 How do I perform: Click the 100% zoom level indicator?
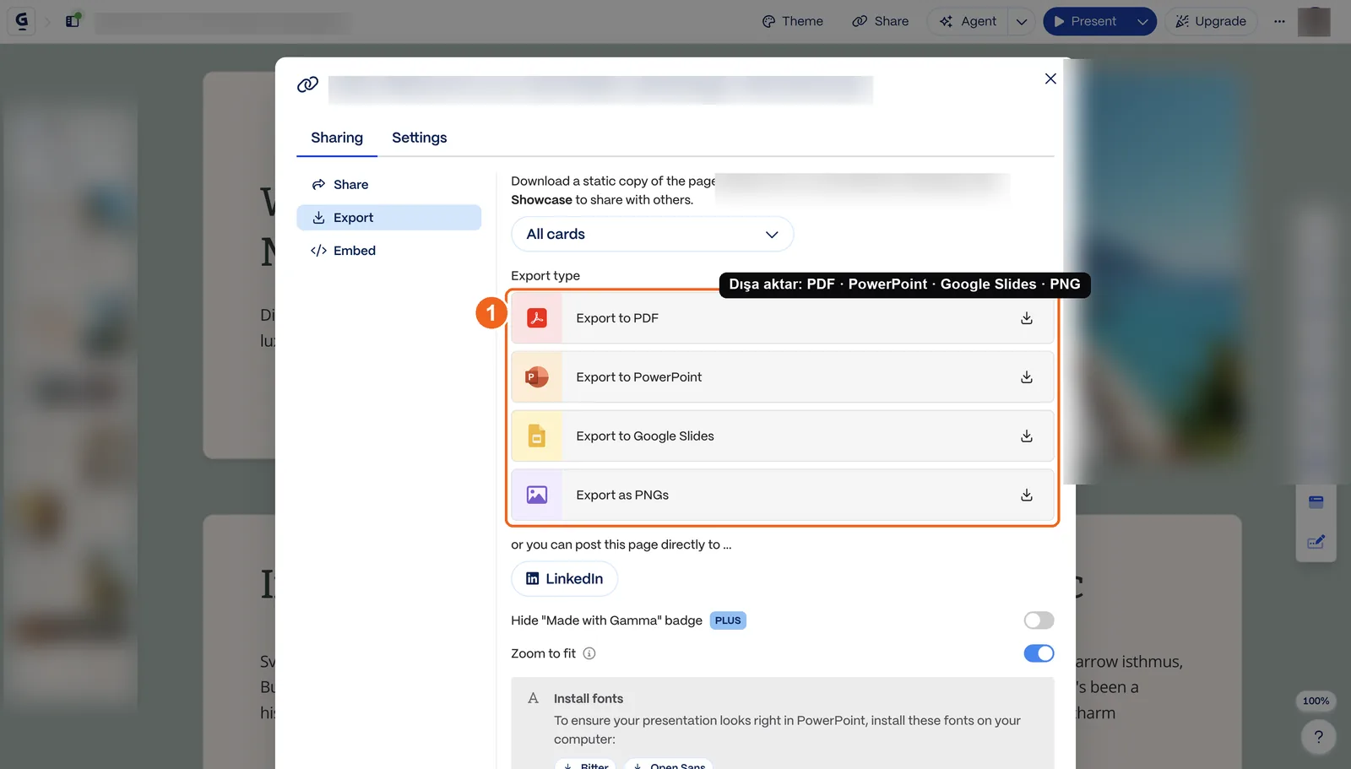[x=1316, y=701]
